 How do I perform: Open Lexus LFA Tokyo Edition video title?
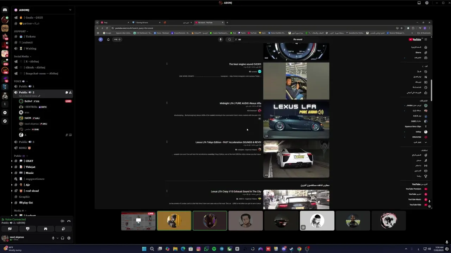pos(228,142)
